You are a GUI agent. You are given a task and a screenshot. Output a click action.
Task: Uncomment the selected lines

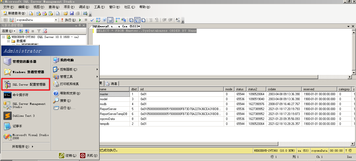156,20
